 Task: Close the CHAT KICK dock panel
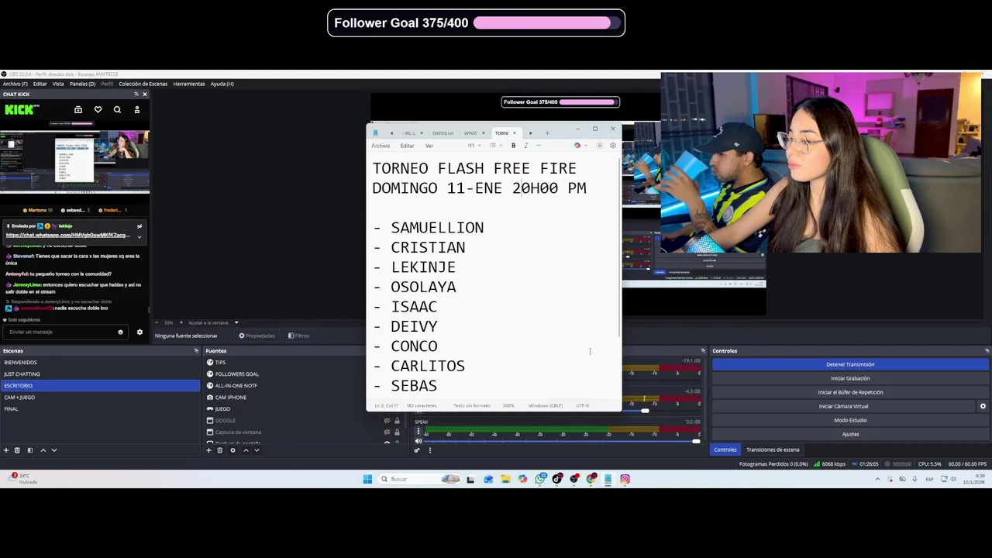pos(144,95)
